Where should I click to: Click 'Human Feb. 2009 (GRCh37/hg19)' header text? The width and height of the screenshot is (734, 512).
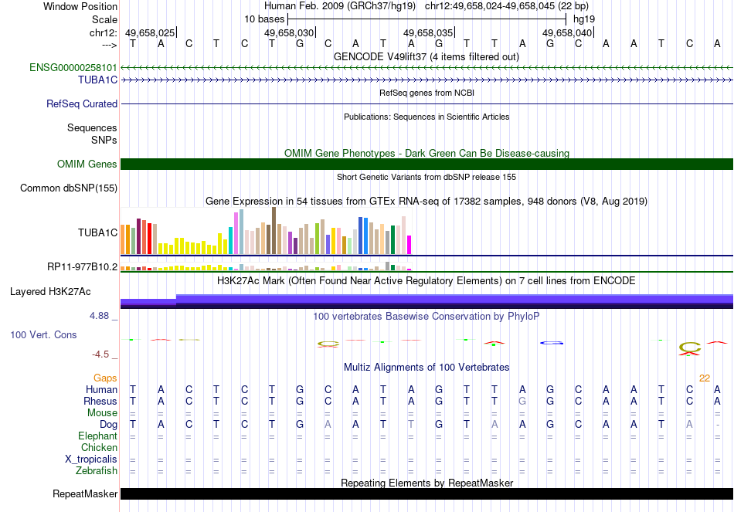[x=340, y=6]
